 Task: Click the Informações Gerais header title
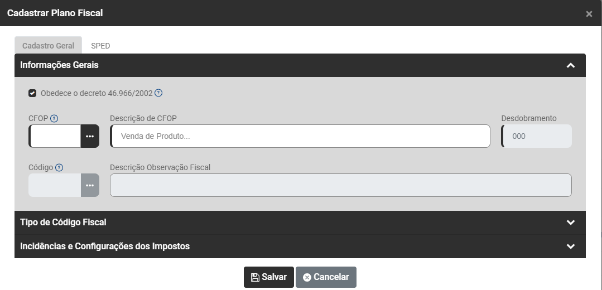click(59, 65)
